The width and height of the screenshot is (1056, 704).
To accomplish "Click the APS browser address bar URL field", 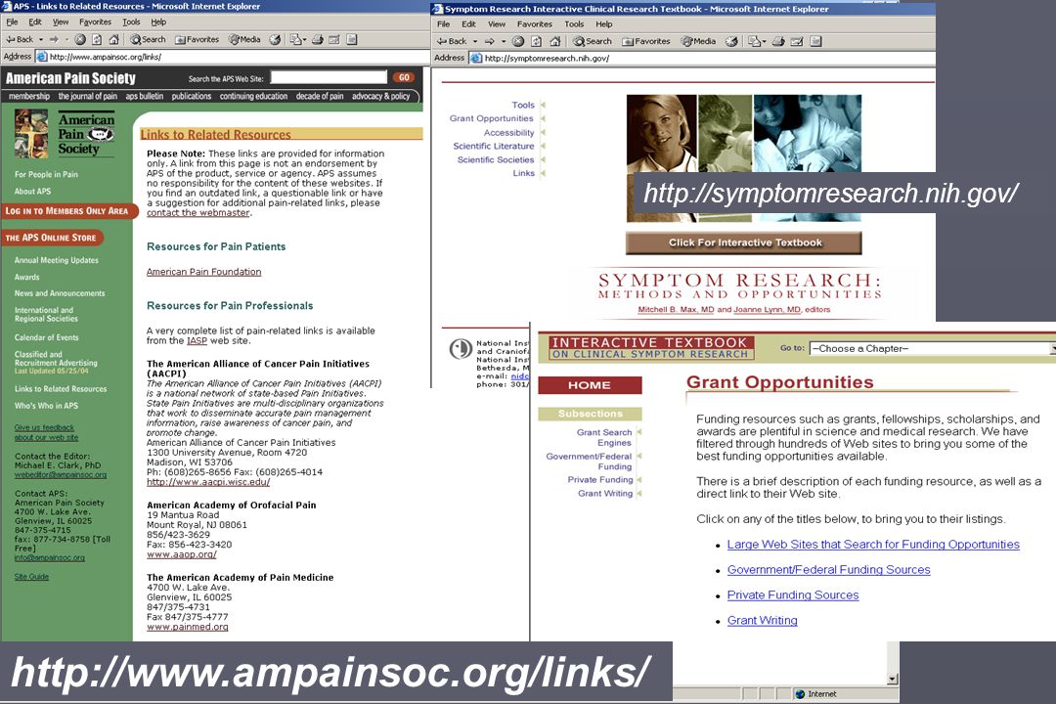I will 233,57.
